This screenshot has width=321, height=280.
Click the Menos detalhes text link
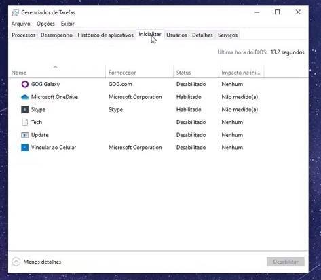click(x=42, y=262)
